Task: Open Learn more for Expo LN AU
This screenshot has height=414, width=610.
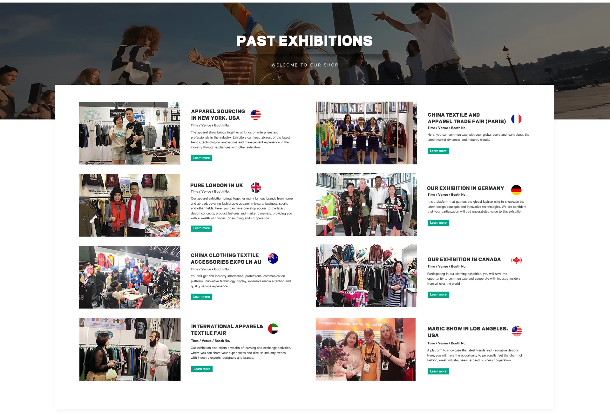Action: (201, 297)
